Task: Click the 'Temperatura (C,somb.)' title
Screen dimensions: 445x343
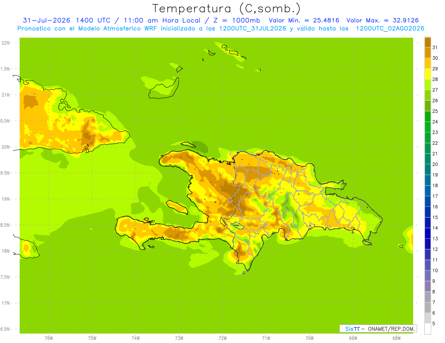Action: pos(226,9)
